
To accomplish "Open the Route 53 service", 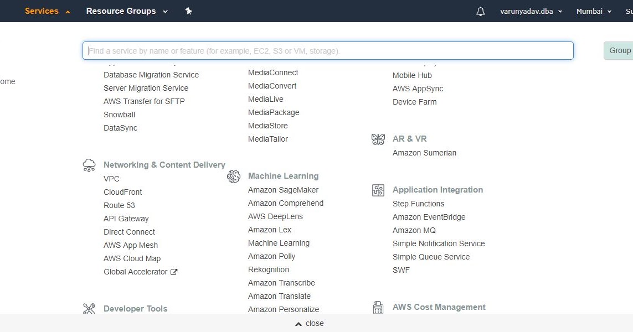I will click(119, 205).
